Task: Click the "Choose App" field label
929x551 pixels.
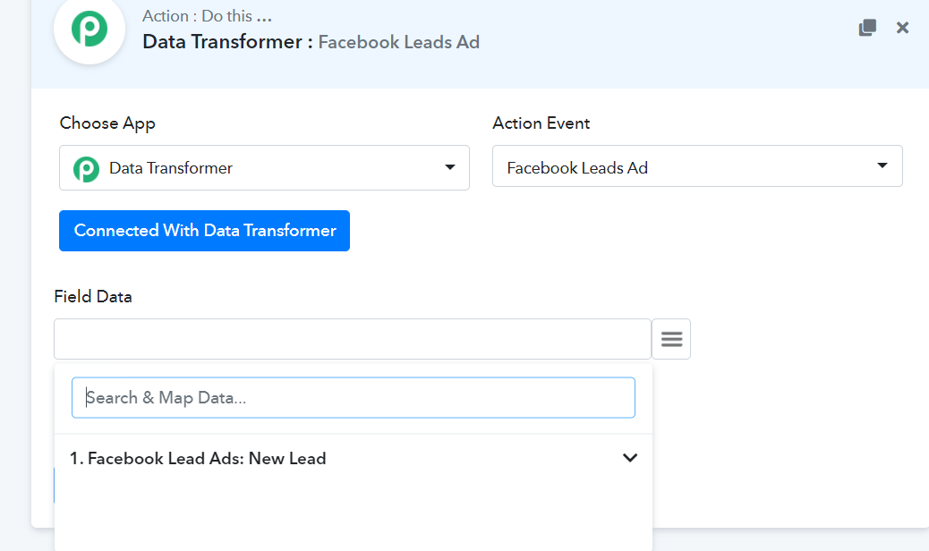Action: tap(107, 123)
